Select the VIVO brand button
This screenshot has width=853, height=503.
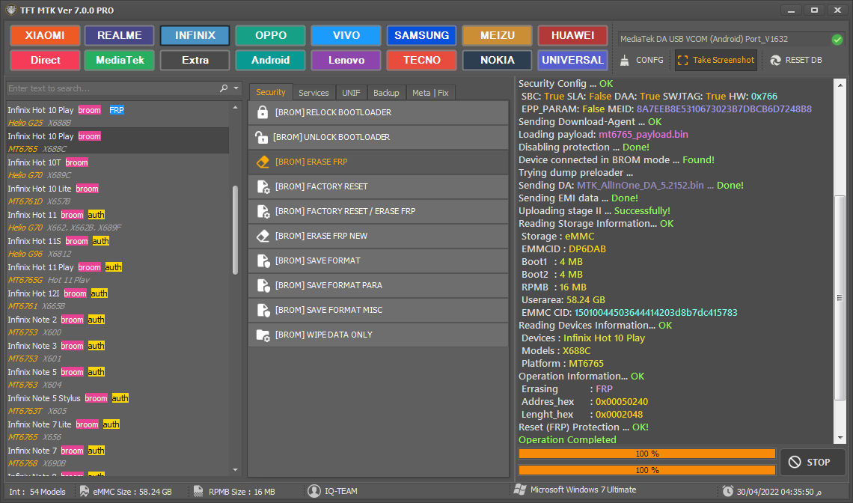tap(346, 35)
